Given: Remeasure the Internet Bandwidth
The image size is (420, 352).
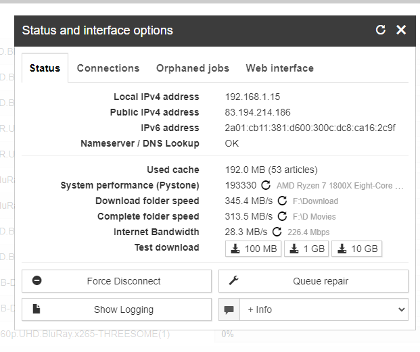Looking at the screenshot, I should [x=277, y=232].
